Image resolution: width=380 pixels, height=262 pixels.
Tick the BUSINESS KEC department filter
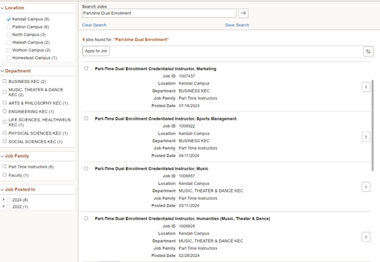5,81
